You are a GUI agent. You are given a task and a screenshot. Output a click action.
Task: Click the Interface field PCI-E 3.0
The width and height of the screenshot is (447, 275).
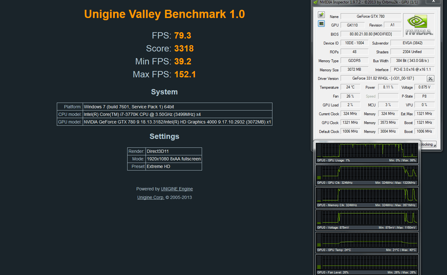[x=413, y=69]
